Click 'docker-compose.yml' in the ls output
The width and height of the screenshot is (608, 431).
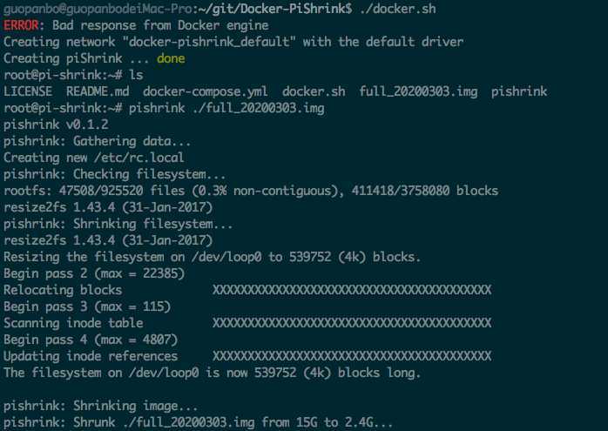point(205,91)
